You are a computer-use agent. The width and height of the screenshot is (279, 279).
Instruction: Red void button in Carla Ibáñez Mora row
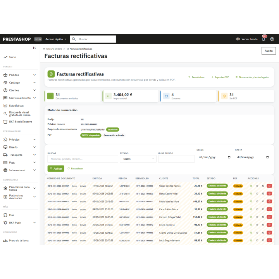click(269, 209)
